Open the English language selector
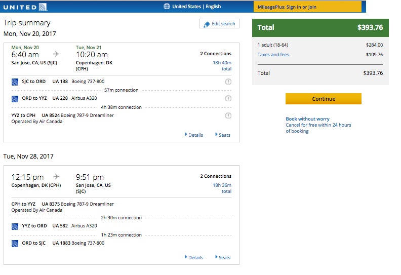 click(213, 7)
